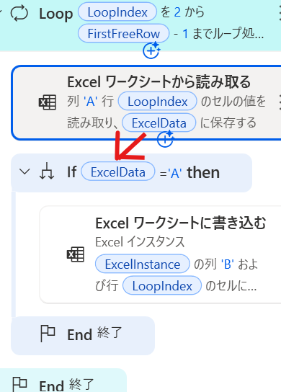Viewport: 281px width, 392px height.
Task: Select the Excel ワークシートに書き込む action card
Action: coord(161,254)
